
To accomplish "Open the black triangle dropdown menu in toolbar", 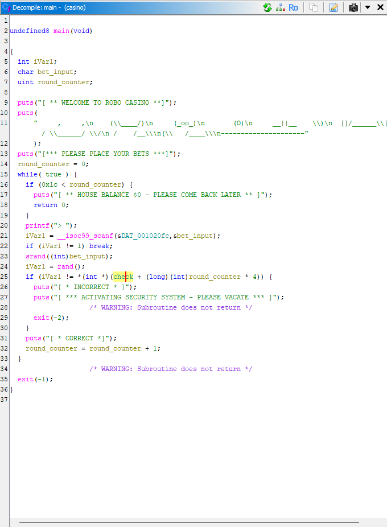I will point(368,7).
